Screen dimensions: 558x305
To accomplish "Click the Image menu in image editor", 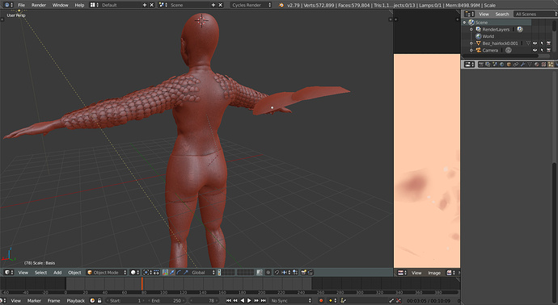I will (434, 273).
